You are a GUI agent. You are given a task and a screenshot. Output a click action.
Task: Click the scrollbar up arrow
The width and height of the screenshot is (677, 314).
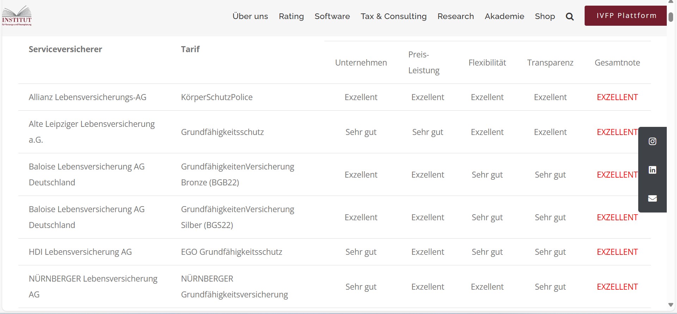click(671, 2)
